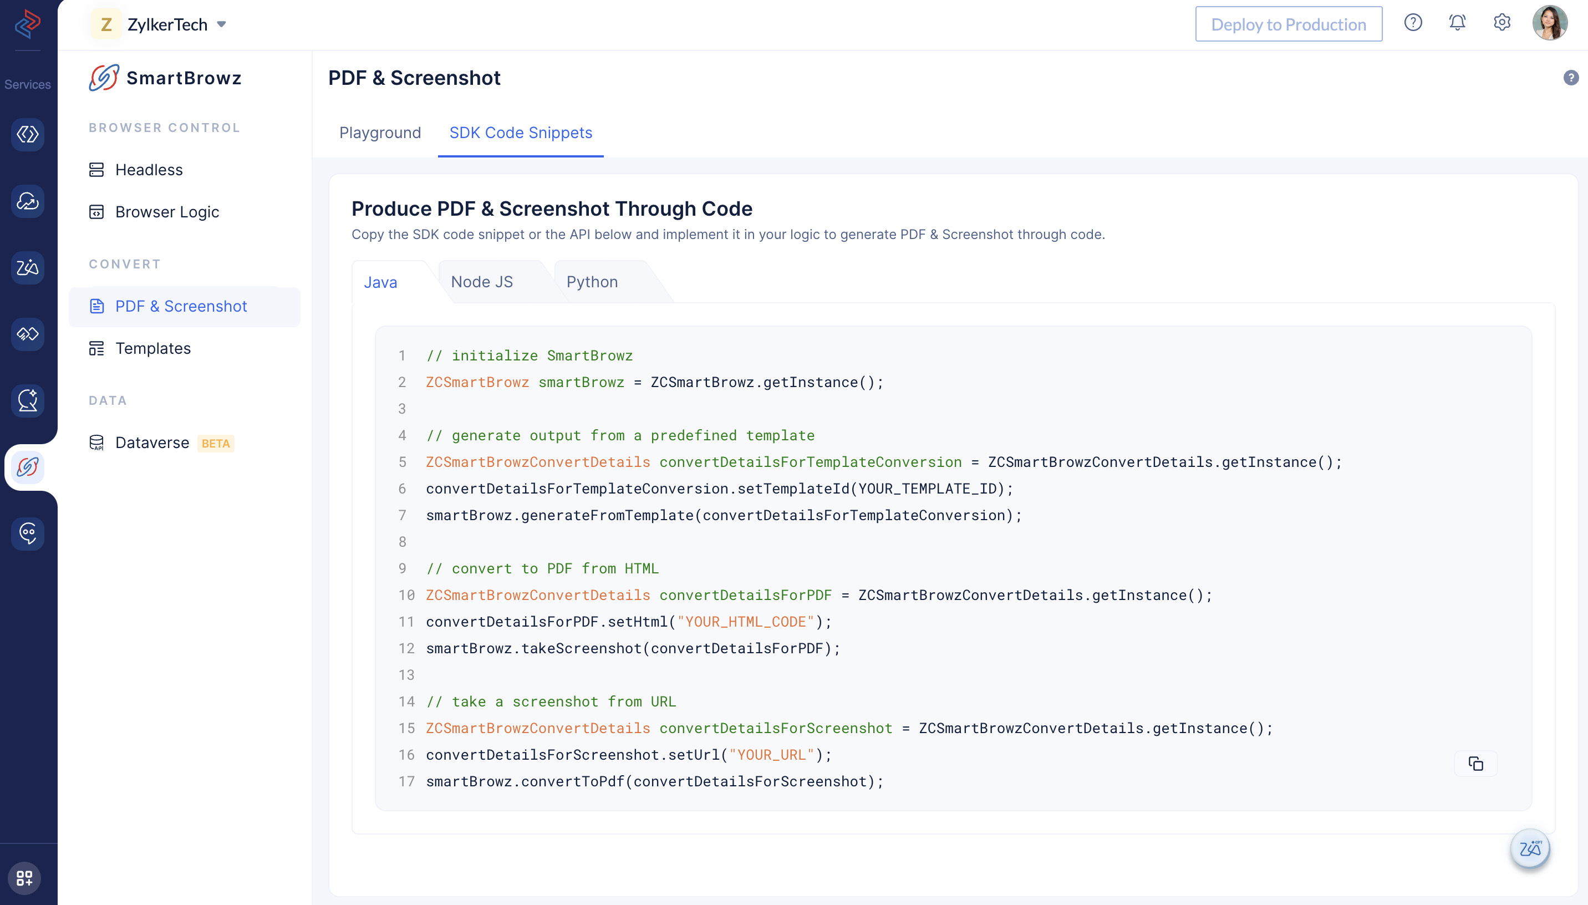The width and height of the screenshot is (1588, 905).
Task: Select the Java code tab
Action: pos(380,282)
